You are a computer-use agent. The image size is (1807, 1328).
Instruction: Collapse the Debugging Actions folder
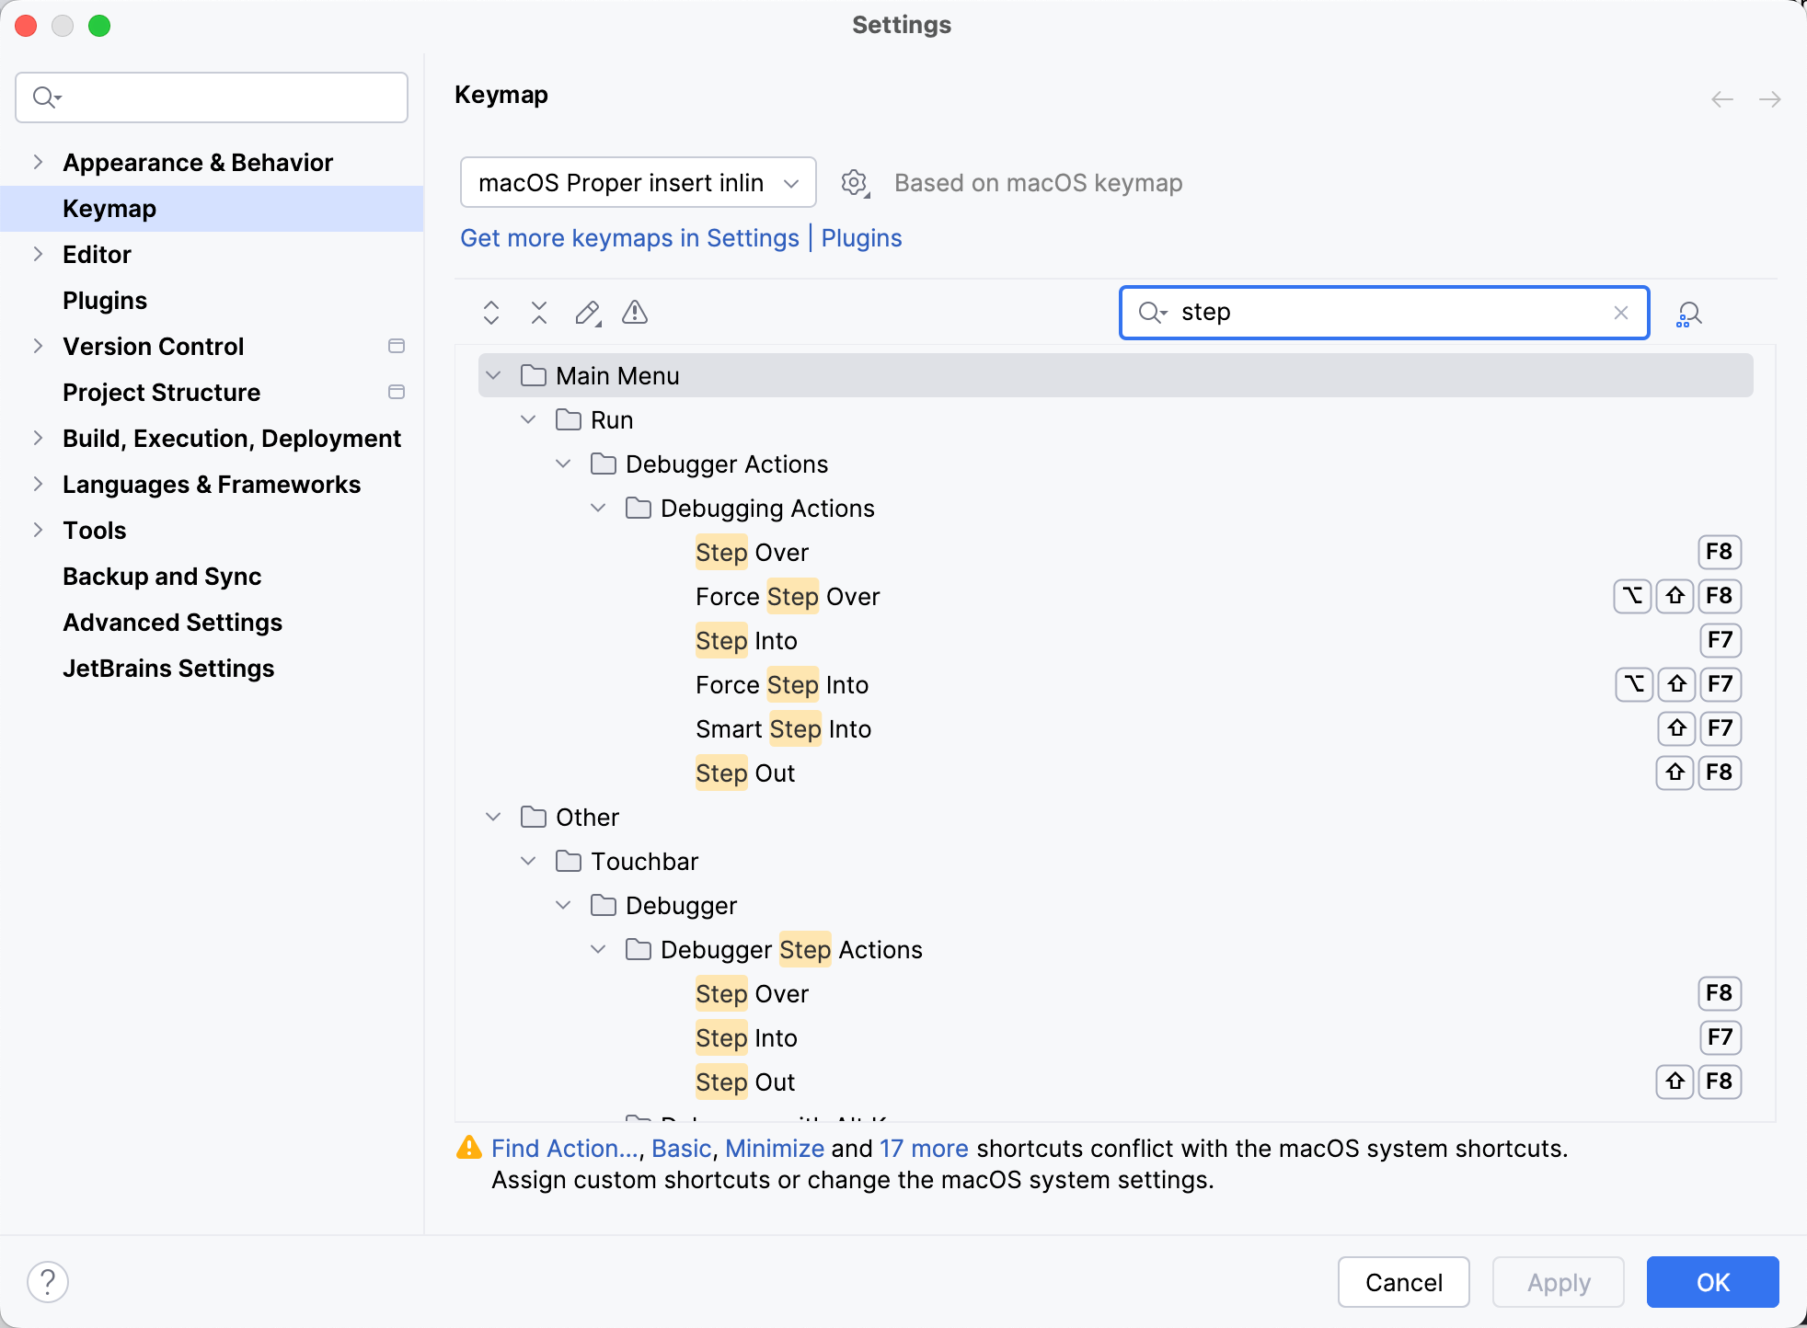tap(599, 508)
